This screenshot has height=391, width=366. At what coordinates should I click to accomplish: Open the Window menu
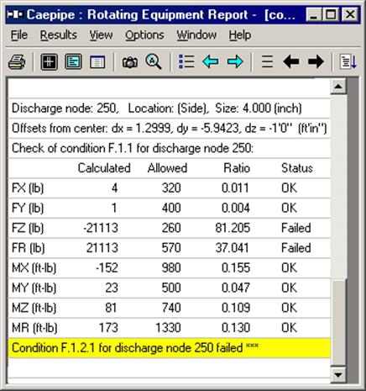point(196,35)
